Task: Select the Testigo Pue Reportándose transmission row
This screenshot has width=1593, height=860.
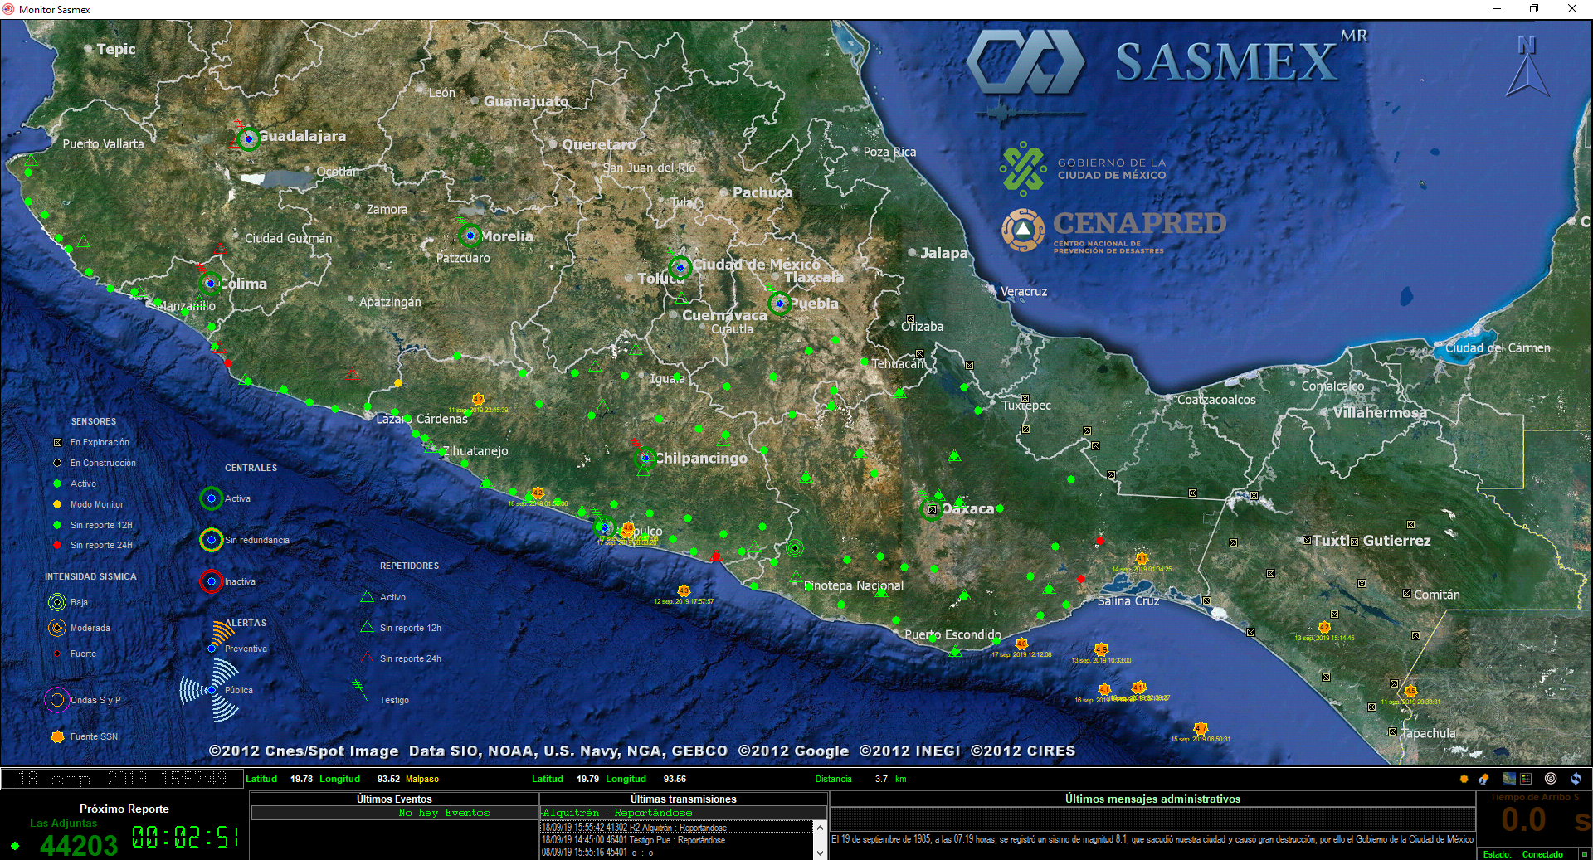Action: click(x=635, y=840)
